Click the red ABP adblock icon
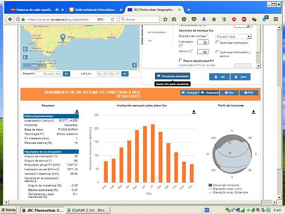This screenshot has width=285, height=214. 244,19
